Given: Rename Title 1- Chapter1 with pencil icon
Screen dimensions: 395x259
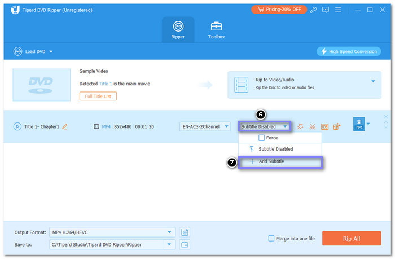Looking at the screenshot, I should click(x=65, y=126).
